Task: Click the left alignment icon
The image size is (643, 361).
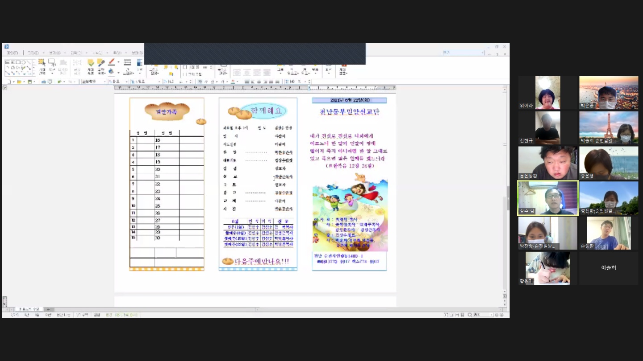Action: [x=253, y=82]
